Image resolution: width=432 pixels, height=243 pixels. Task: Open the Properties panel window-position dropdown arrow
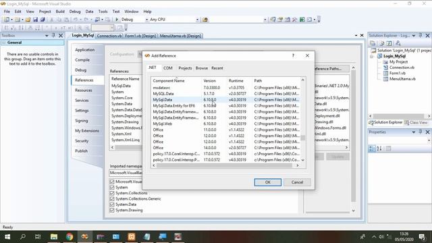tap(414, 132)
